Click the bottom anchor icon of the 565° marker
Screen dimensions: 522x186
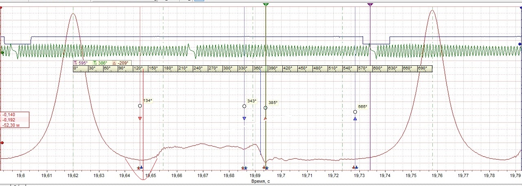355,167
